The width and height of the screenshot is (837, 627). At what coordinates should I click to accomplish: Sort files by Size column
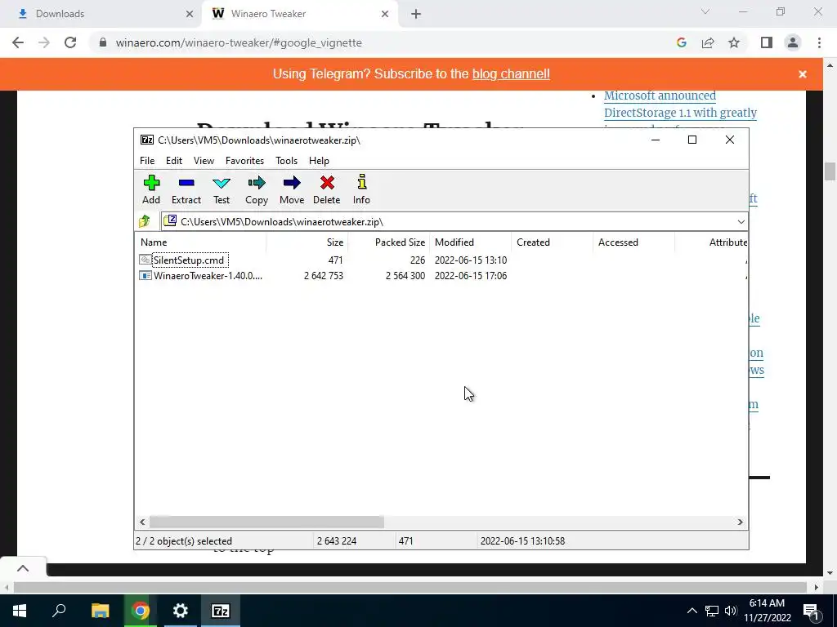pos(307,242)
